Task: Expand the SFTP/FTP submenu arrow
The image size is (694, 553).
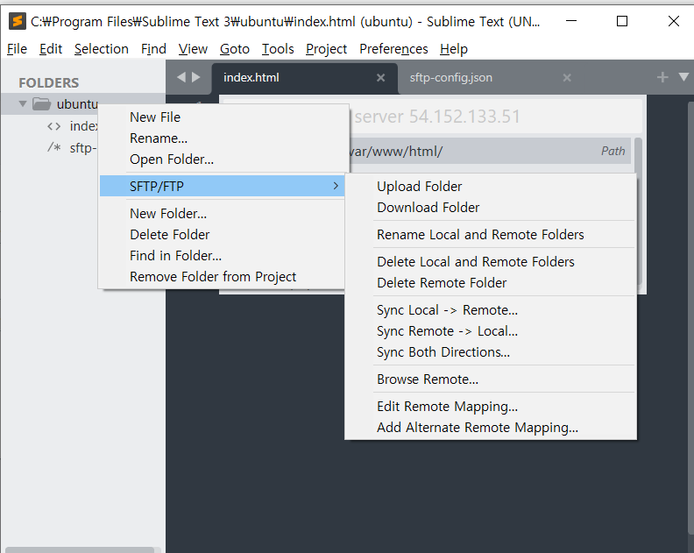Action: [x=336, y=186]
